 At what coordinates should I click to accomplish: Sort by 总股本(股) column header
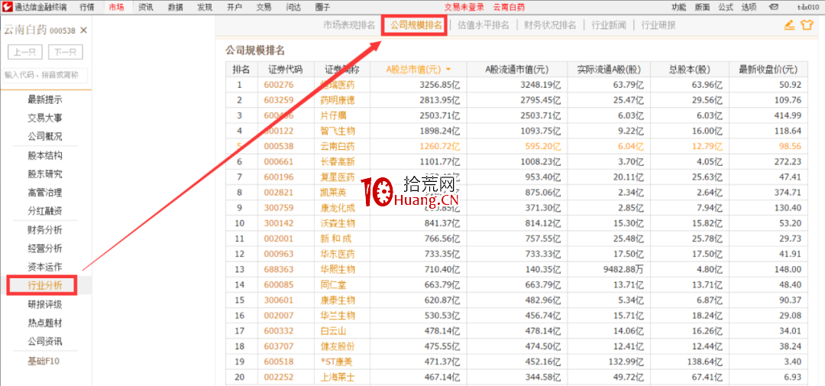tap(689, 70)
